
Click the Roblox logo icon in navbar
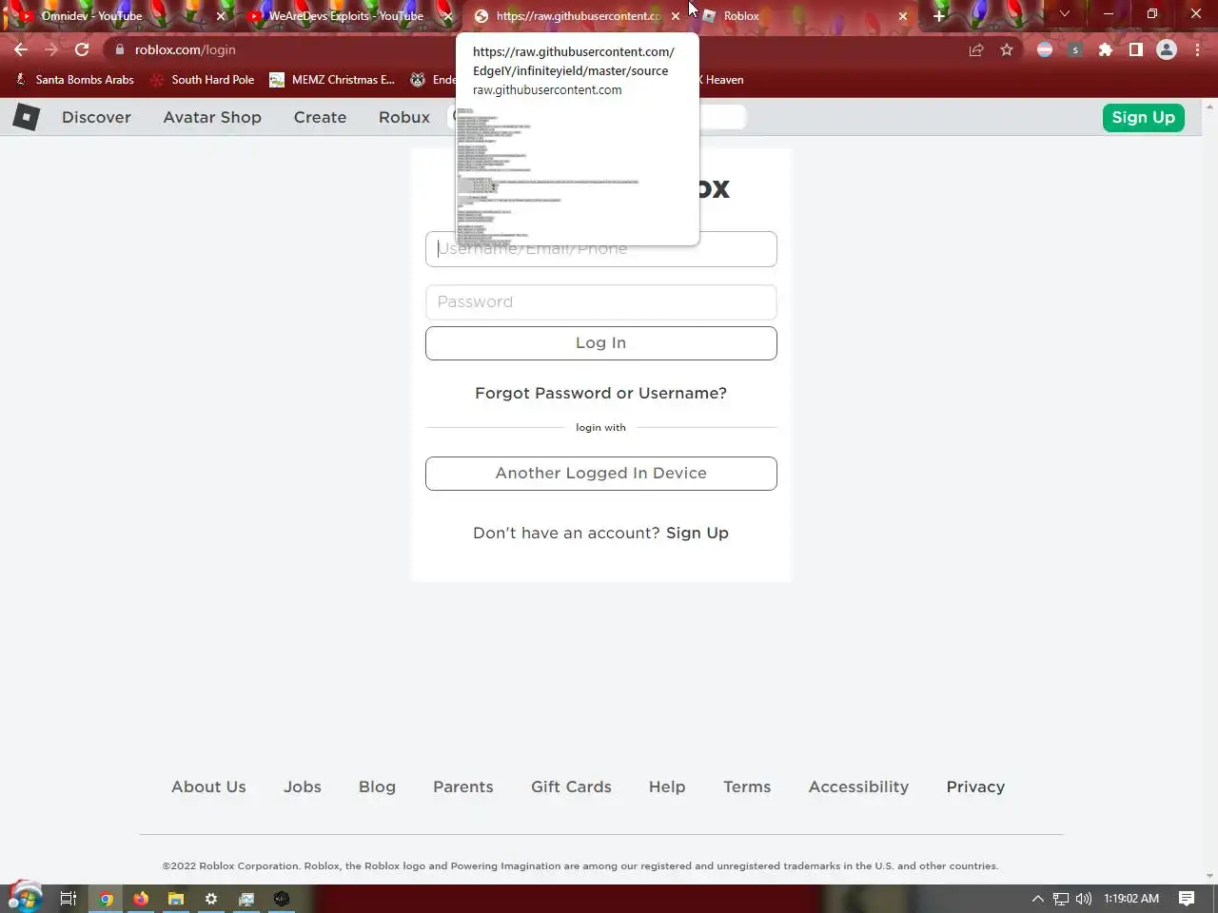click(x=26, y=117)
